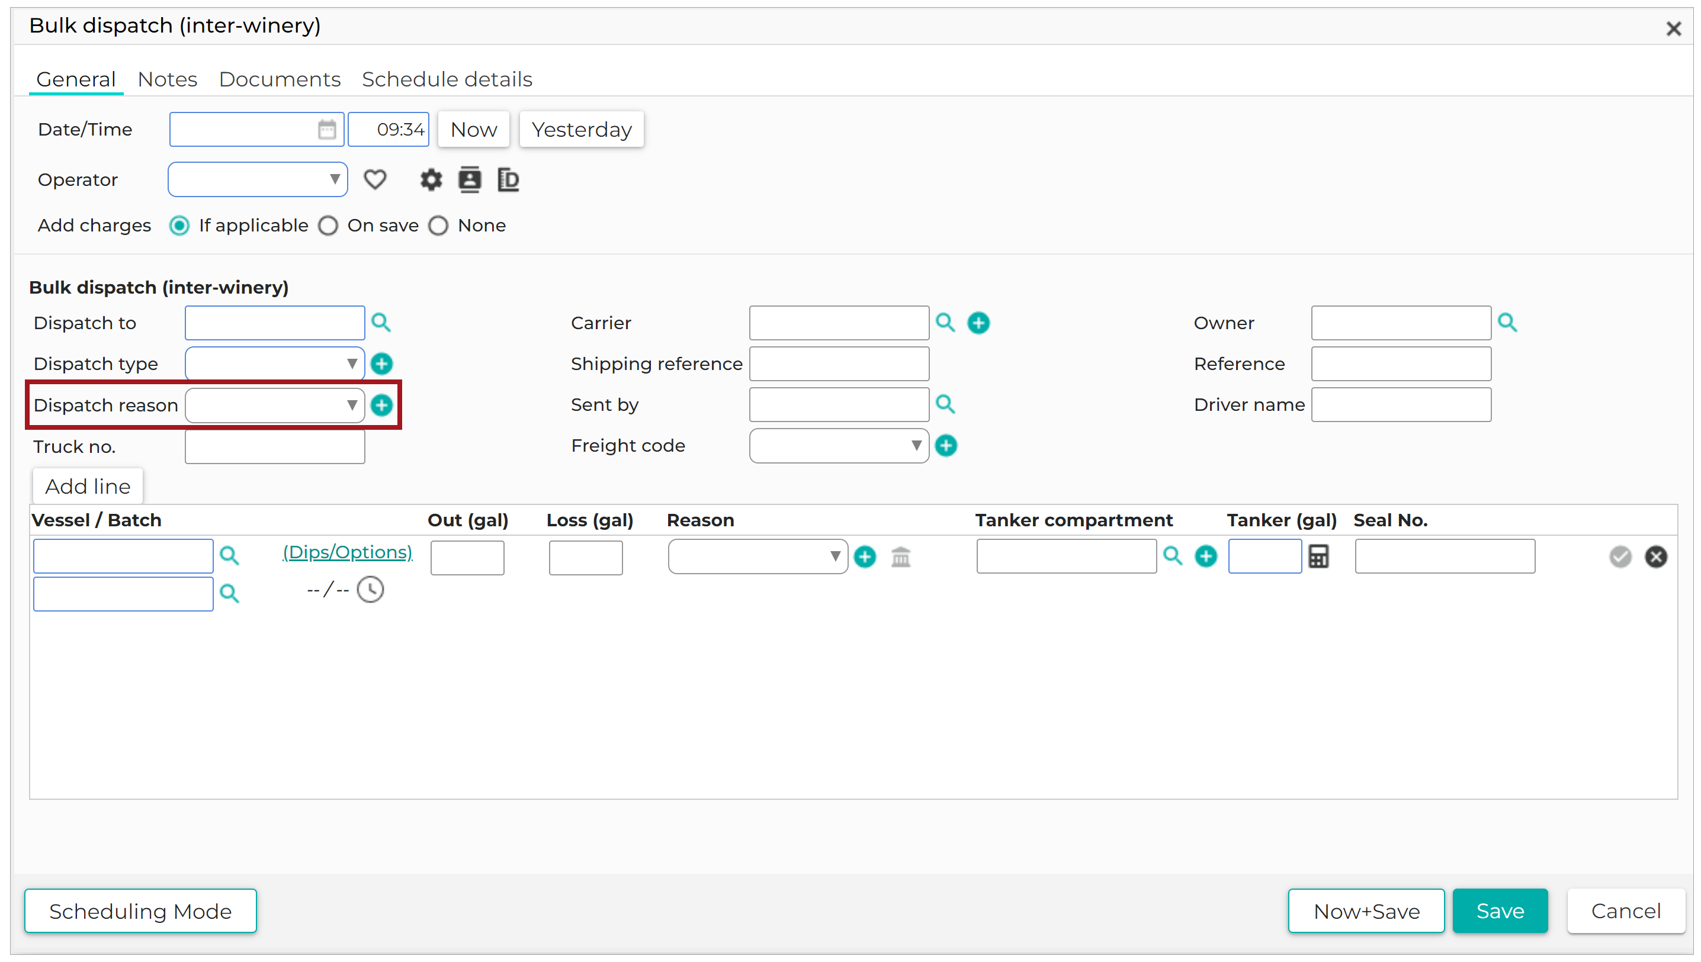Image resolution: width=1701 pixels, height=962 pixels.
Task: Click the Now button
Action: pyautogui.click(x=473, y=130)
